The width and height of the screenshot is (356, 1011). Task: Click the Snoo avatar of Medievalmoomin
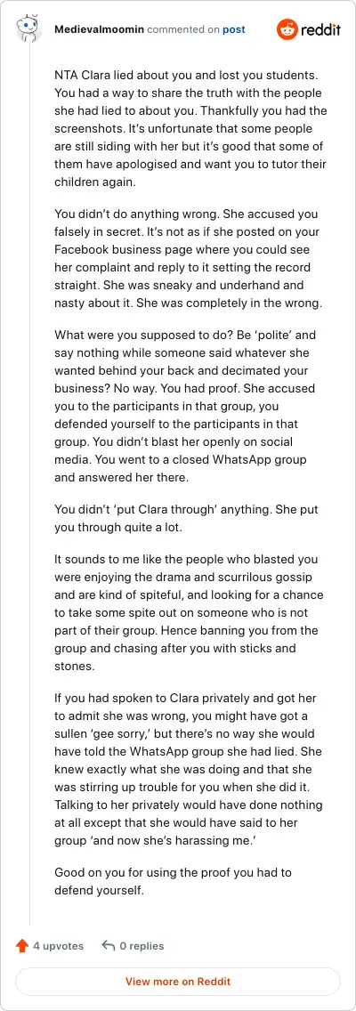[28, 29]
